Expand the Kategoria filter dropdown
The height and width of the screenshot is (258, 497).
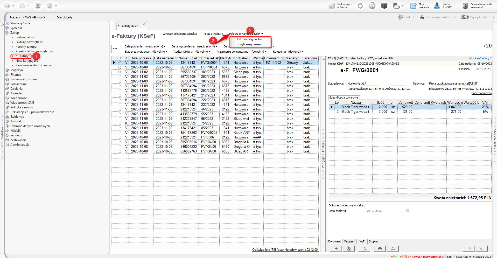[x=296, y=52]
